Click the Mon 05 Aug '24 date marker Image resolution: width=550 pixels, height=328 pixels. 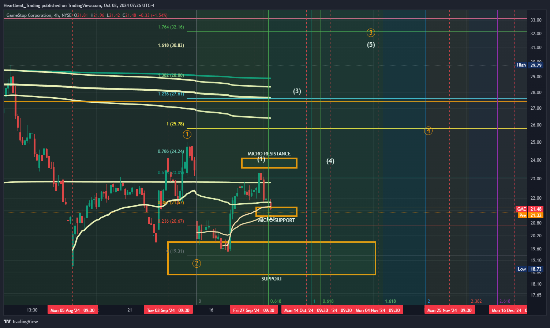pyautogui.click(x=72, y=310)
